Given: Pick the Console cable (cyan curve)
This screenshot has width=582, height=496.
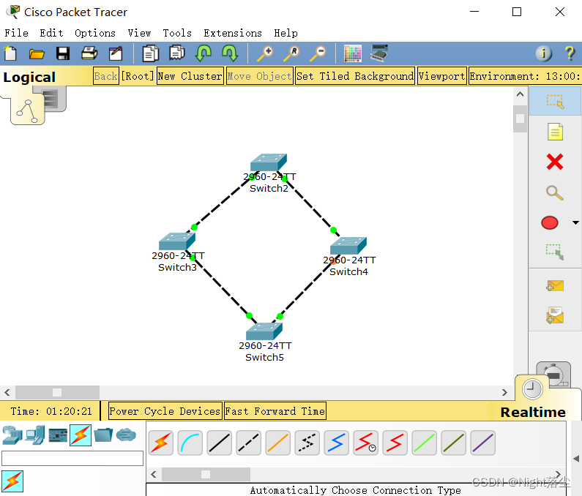Looking at the screenshot, I should click(190, 443).
